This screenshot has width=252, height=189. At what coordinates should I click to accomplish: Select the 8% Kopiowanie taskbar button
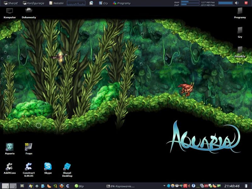click(121, 186)
